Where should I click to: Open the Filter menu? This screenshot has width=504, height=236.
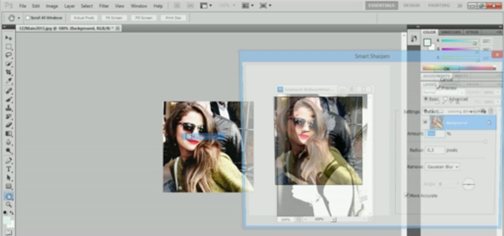click(x=104, y=6)
